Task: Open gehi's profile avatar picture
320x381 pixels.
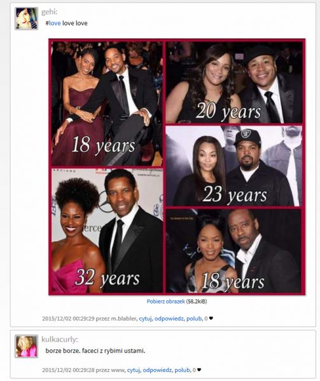Action: [26, 18]
